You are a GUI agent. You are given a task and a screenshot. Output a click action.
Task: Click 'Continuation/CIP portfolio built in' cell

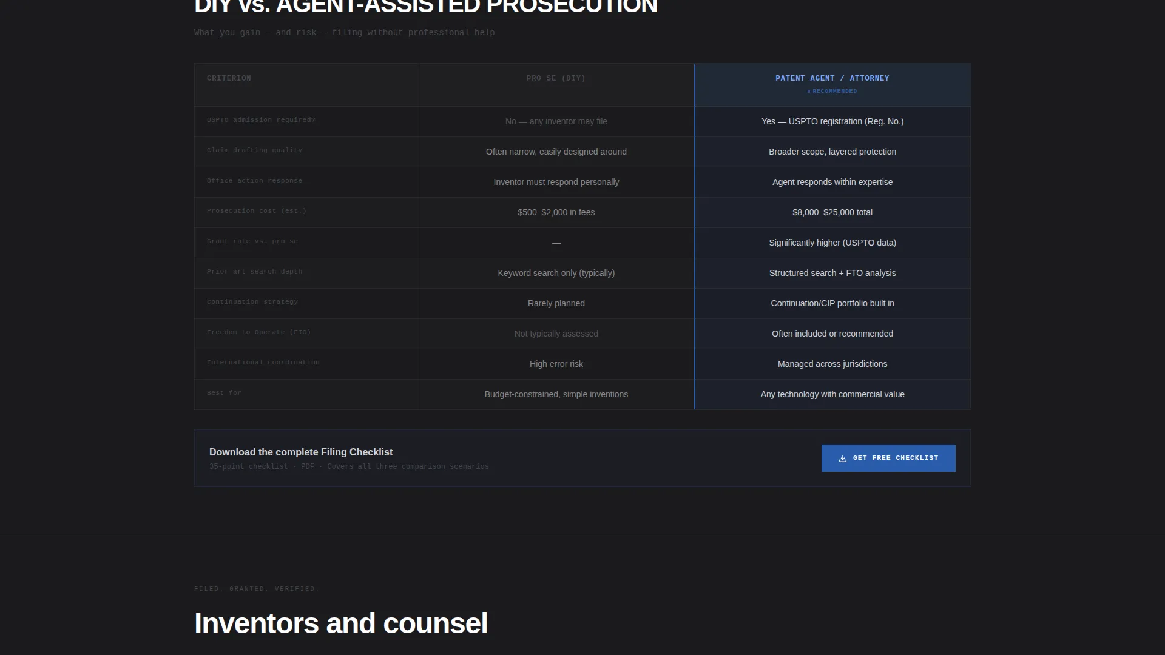point(832,303)
